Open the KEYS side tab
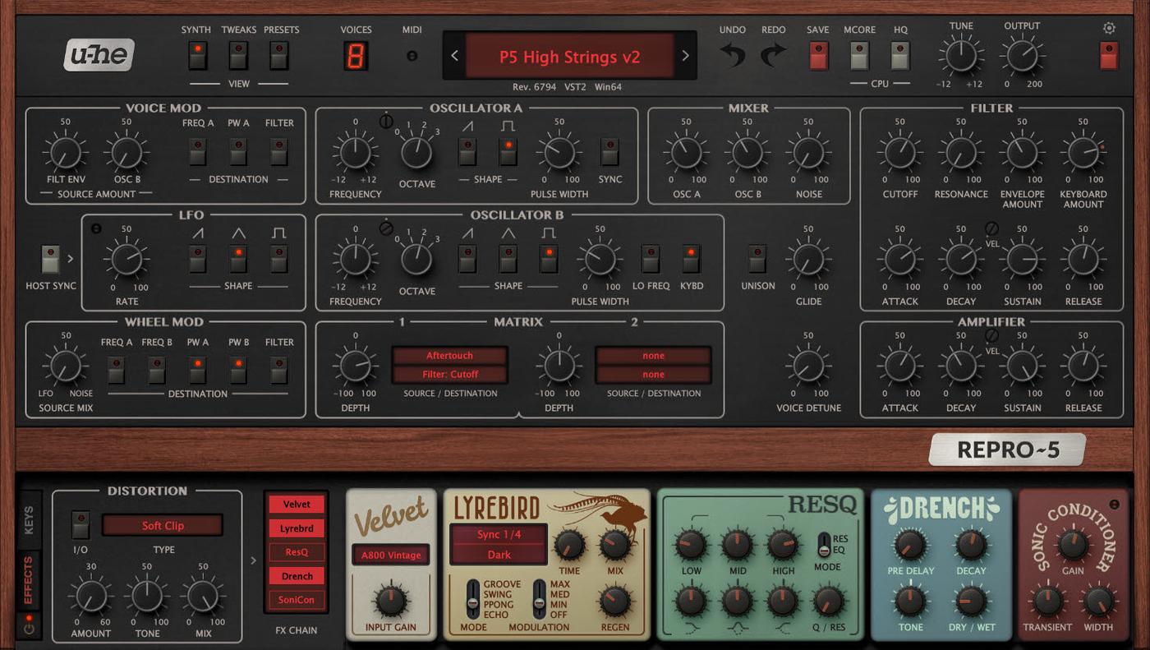 (29, 519)
